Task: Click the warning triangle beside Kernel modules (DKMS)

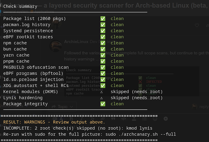Action: coord(101,92)
